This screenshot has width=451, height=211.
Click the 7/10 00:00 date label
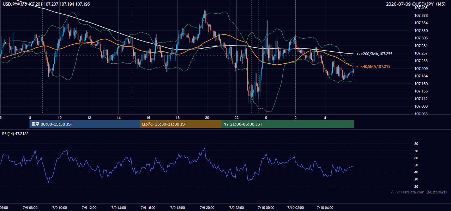pyautogui.click(x=266, y=207)
